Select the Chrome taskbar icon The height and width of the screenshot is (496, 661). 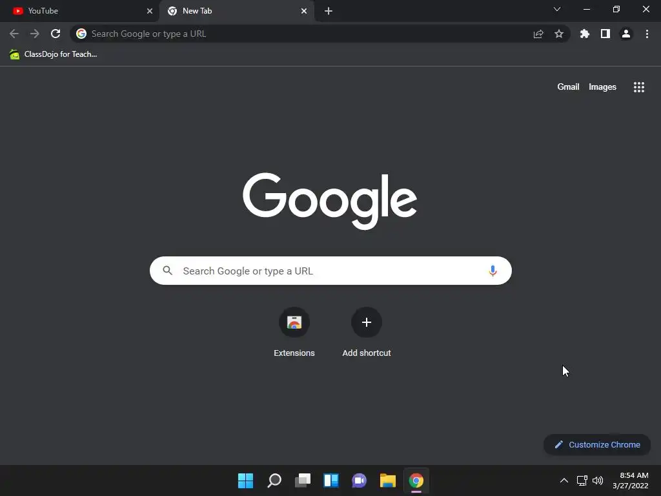click(416, 480)
